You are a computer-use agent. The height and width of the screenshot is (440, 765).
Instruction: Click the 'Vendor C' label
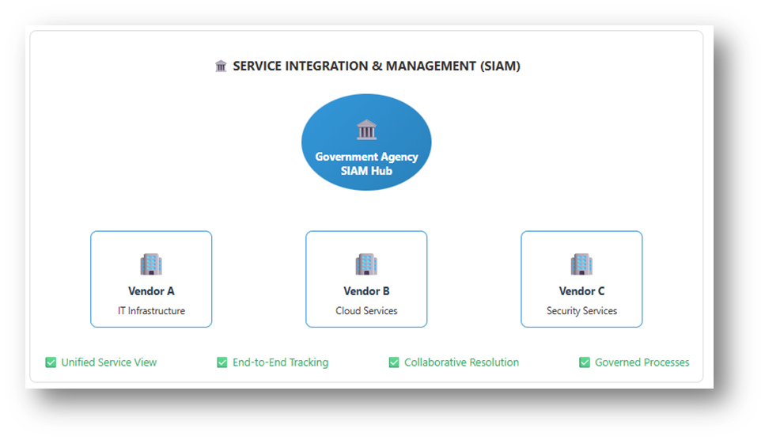581,291
